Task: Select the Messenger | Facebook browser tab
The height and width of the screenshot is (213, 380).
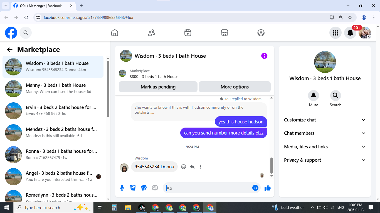Action: (43, 6)
